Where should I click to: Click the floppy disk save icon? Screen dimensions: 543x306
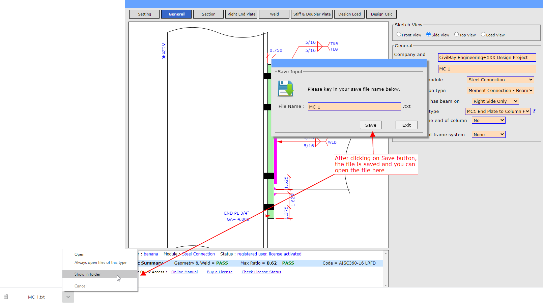(285, 89)
